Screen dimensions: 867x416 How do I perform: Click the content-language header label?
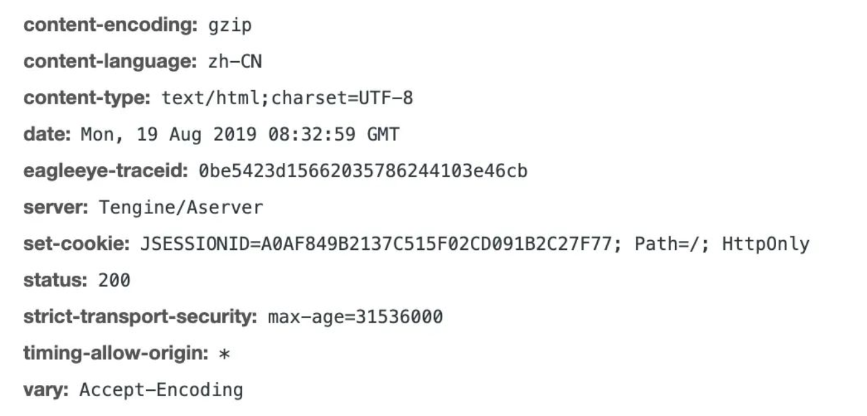(110, 62)
